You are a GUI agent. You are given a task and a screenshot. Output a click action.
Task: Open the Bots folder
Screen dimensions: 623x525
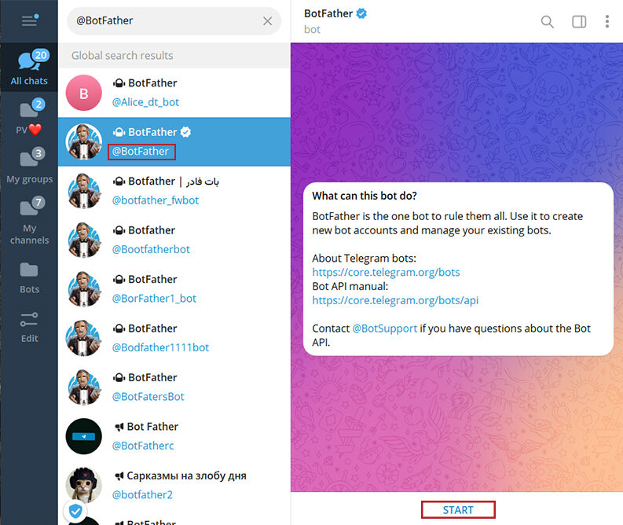[x=29, y=277]
